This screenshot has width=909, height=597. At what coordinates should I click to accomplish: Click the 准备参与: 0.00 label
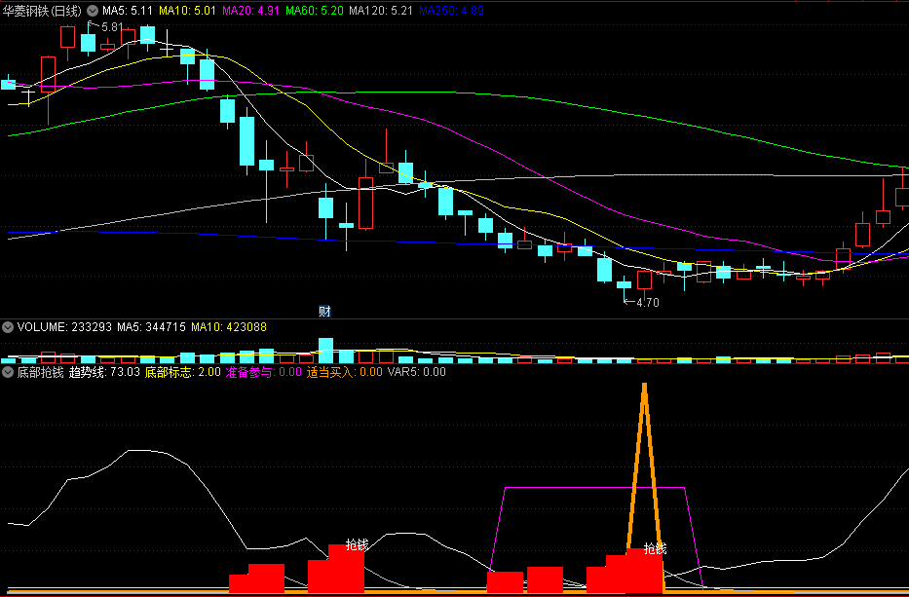[x=264, y=372]
